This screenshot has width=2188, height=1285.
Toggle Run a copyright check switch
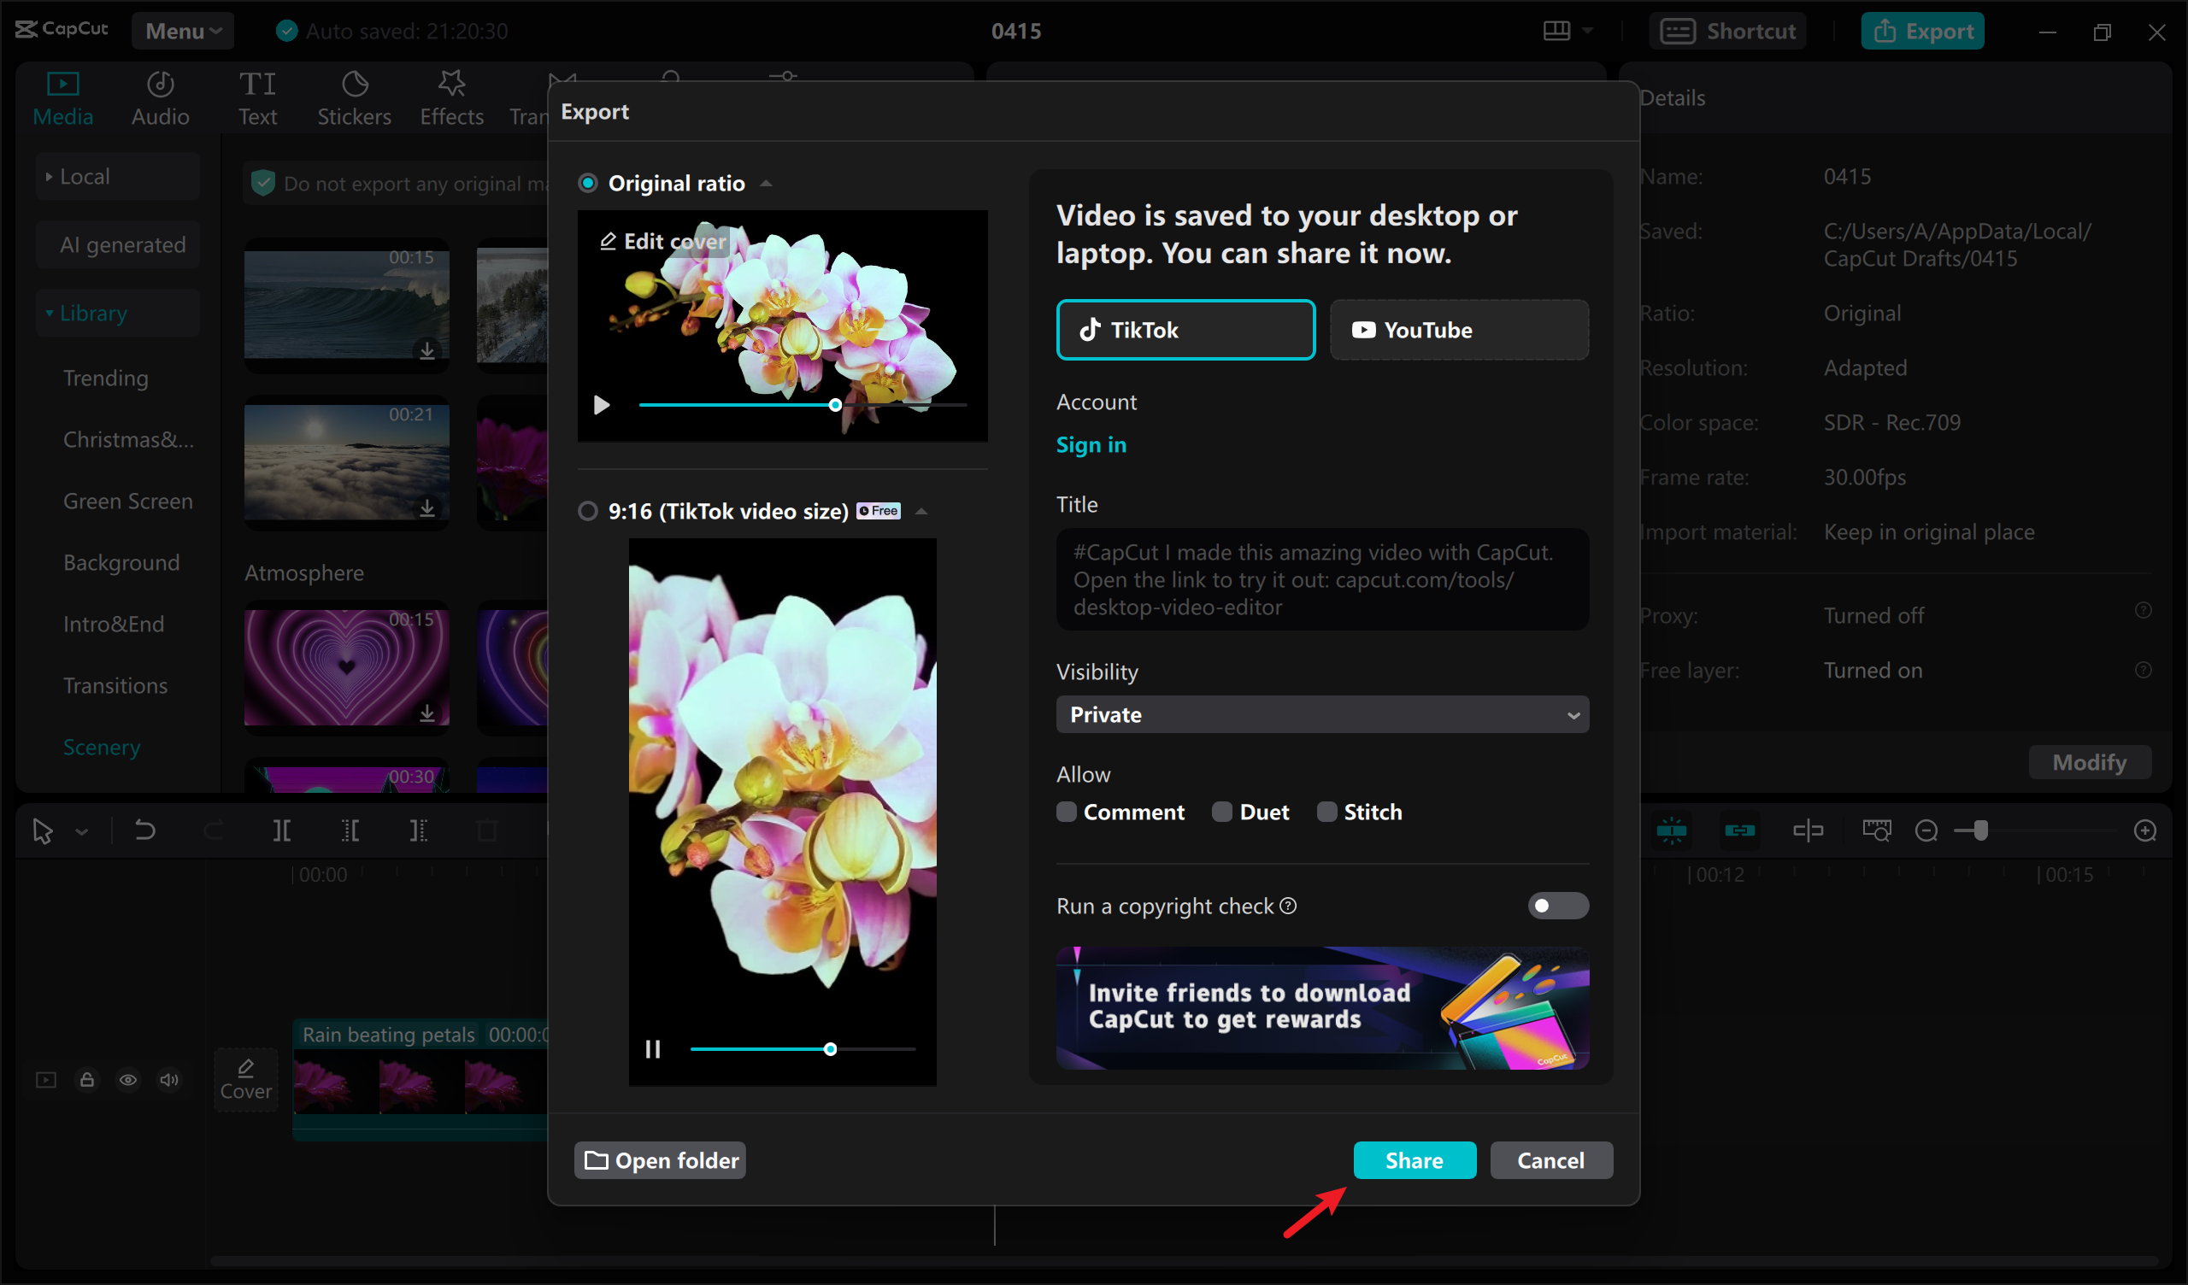point(1557,906)
